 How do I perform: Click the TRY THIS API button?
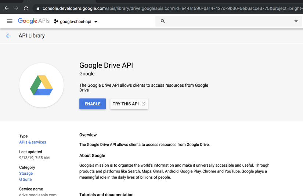click(x=129, y=104)
